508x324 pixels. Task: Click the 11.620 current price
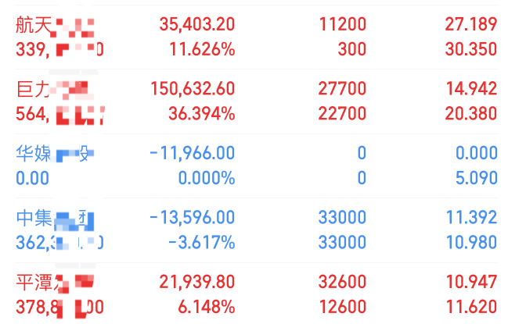tap(471, 305)
